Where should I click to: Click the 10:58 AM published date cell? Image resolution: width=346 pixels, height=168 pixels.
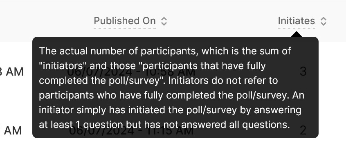point(130,72)
